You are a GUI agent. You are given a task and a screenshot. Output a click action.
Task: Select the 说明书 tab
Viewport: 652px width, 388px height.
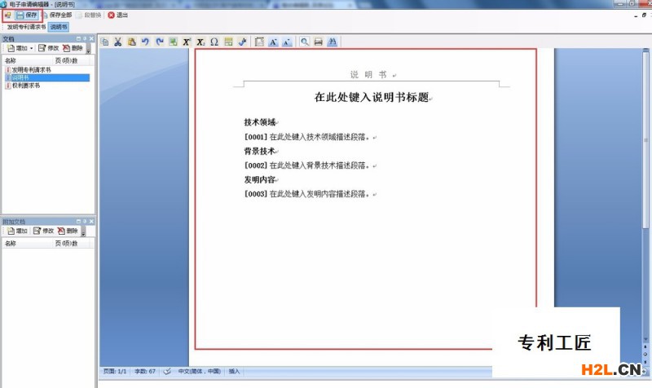point(59,27)
